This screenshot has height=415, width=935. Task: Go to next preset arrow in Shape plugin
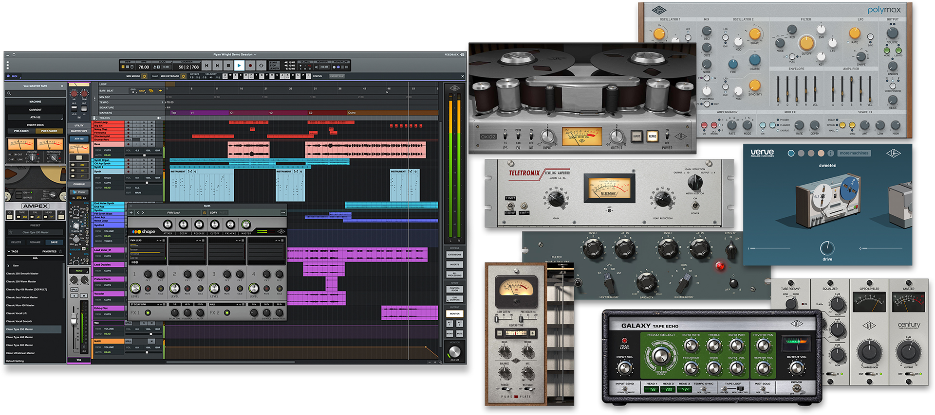(x=143, y=212)
